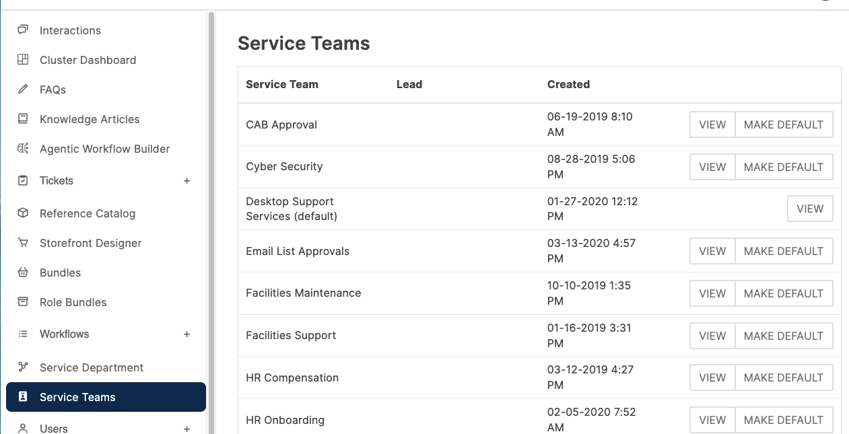This screenshot has width=849, height=434.
Task: Click the FAQs pencil icon
Action: [x=22, y=89]
